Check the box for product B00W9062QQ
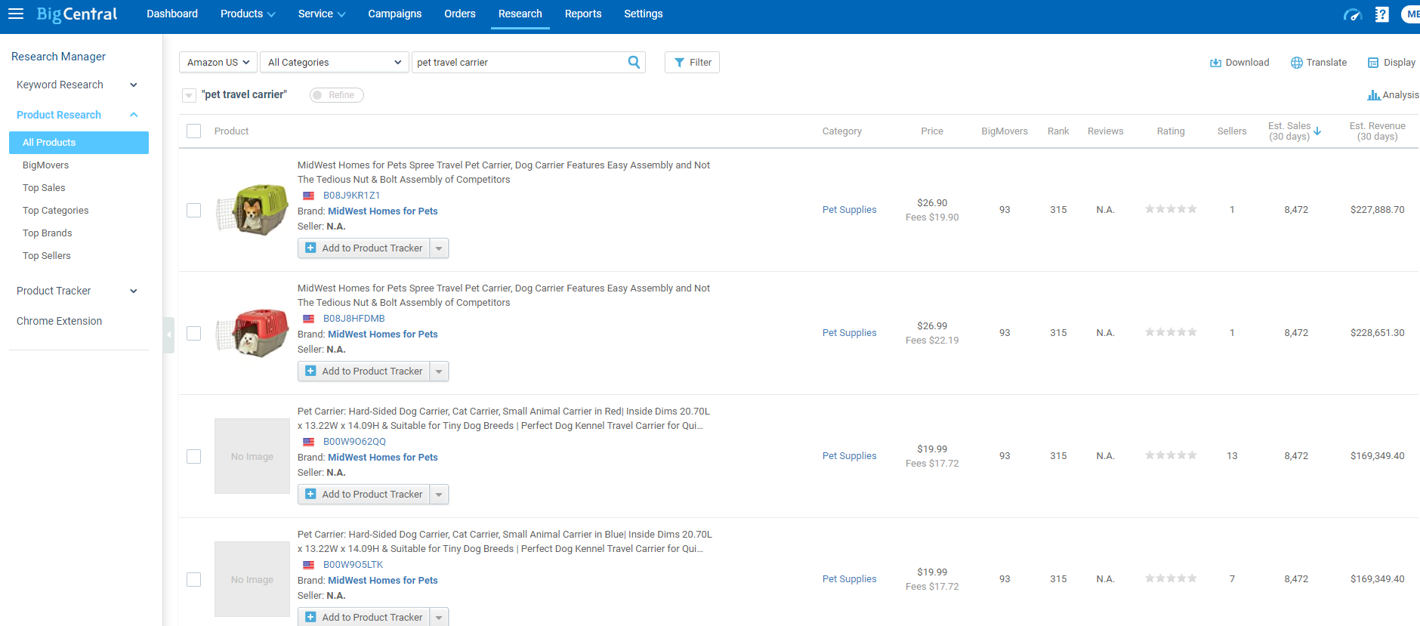The height and width of the screenshot is (626, 1420). click(x=194, y=456)
